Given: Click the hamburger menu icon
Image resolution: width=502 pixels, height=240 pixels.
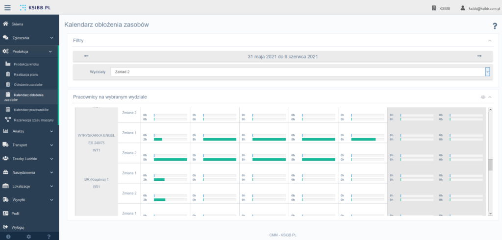Looking at the screenshot, I should tap(7, 8).
